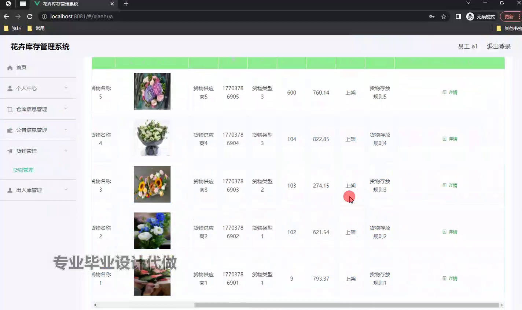
Task: Click the incognito mode profile icon
Action: [x=470, y=16]
